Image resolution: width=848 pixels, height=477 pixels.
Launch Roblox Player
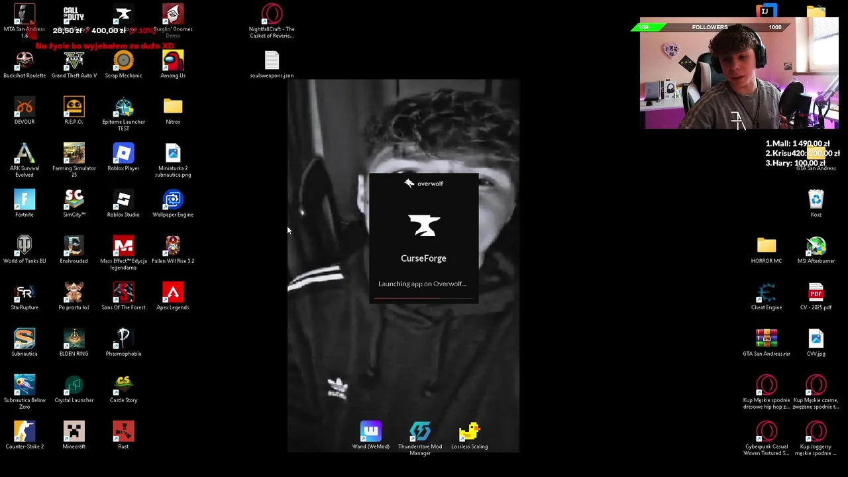click(123, 157)
